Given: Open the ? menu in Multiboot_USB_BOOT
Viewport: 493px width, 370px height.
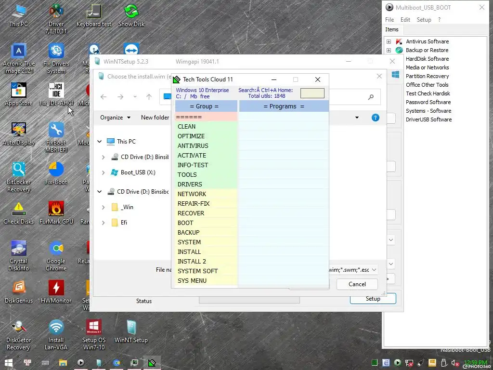Looking at the screenshot, I should (439, 19).
